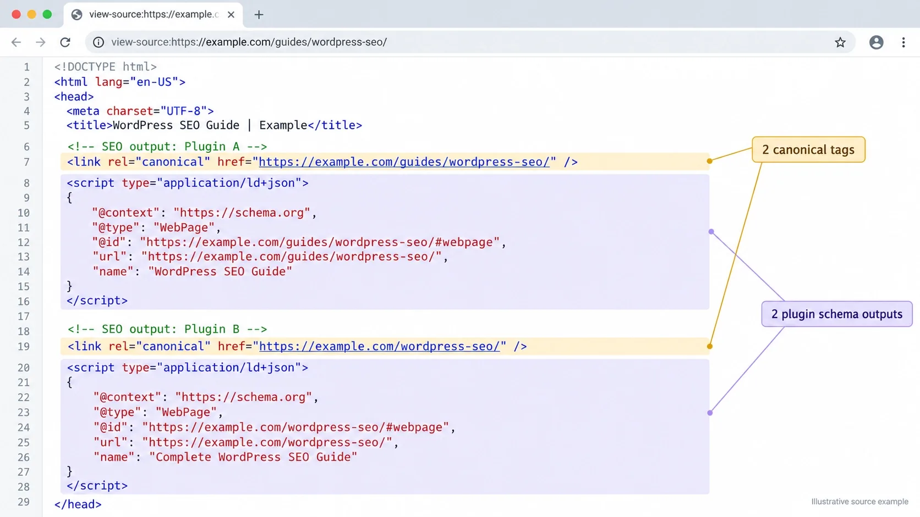This screenshot has width=920, height=517.
Task: Click the closing </head> tag line
Action: [78, 504]
